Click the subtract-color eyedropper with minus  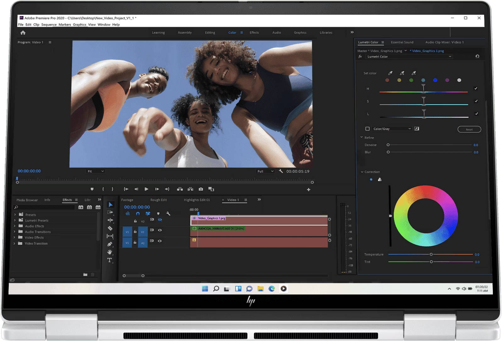click(414, 73)
